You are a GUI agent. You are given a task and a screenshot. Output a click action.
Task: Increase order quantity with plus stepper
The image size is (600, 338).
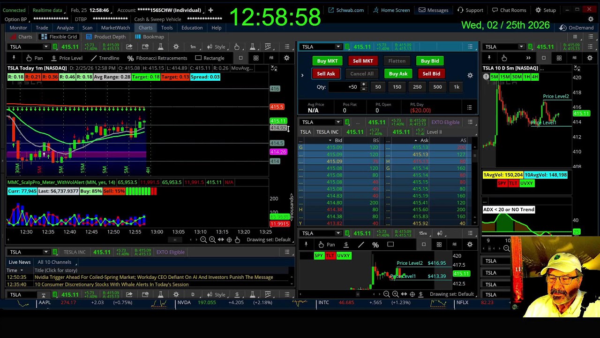pyautogui.click(x=363, y=84)
